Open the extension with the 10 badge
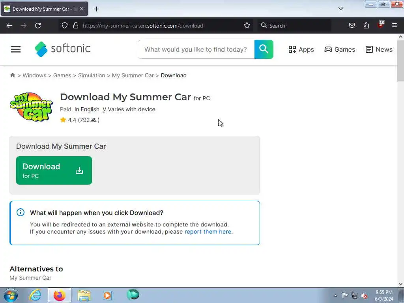This screenshot has width=404, height=303. [x=381, y=24]
